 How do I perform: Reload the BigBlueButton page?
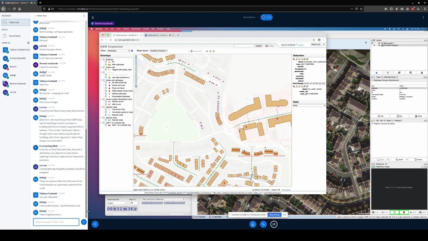[x=14, y=9]
